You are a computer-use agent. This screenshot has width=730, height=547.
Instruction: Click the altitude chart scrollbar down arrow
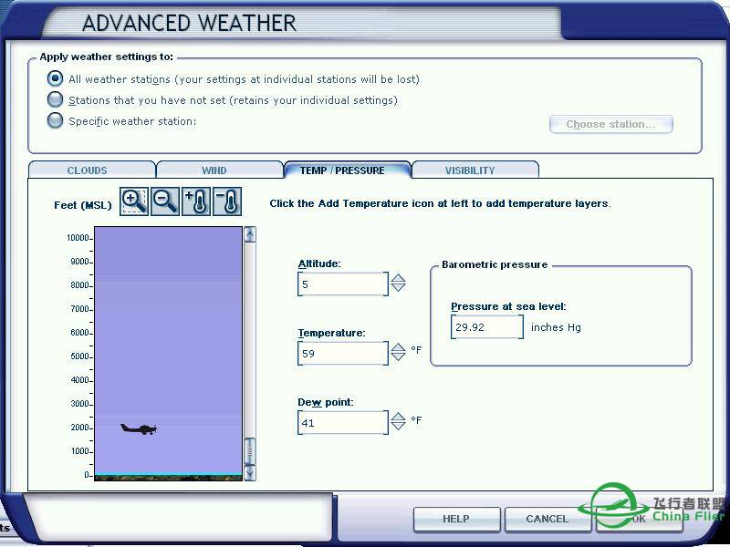pos(250,472)
